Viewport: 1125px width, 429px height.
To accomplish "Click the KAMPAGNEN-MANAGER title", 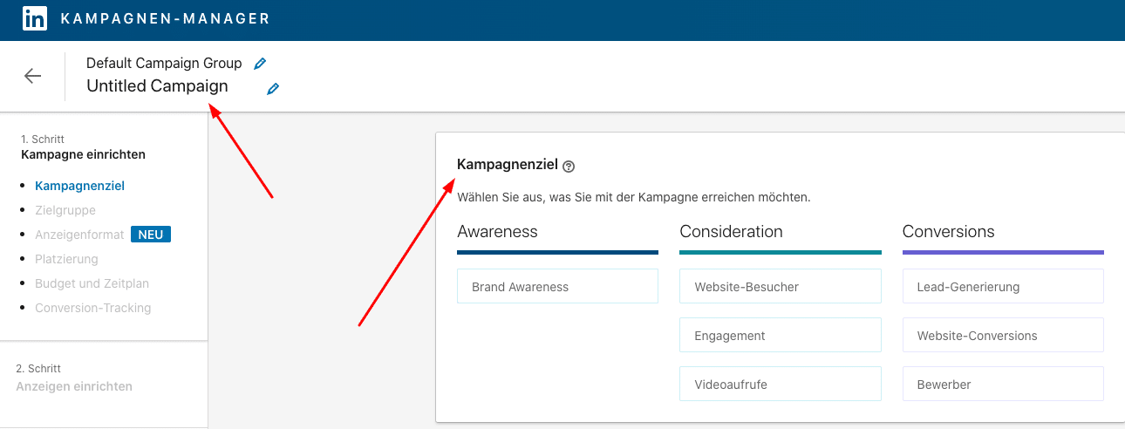I will click(x=166, y=18).
